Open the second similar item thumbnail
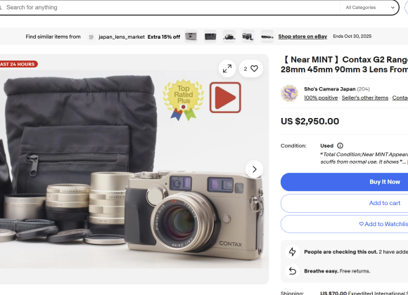The height and width of the screenshot is (295, 408). pyautogui.click(x=210, y=37)
